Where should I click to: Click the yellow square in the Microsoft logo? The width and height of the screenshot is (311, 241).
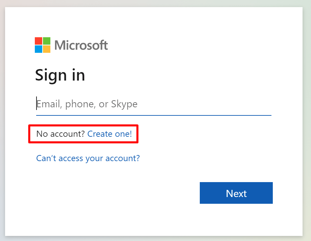(x=47, y=49)
